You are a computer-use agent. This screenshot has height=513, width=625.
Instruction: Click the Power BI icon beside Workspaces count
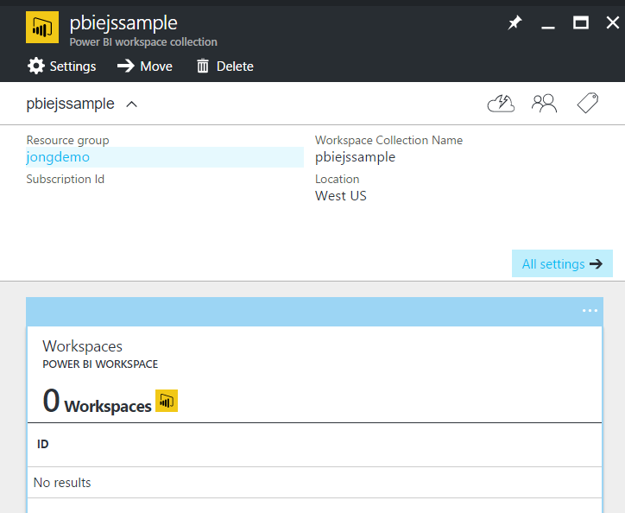pyautogui.click(x=167, y=402)
